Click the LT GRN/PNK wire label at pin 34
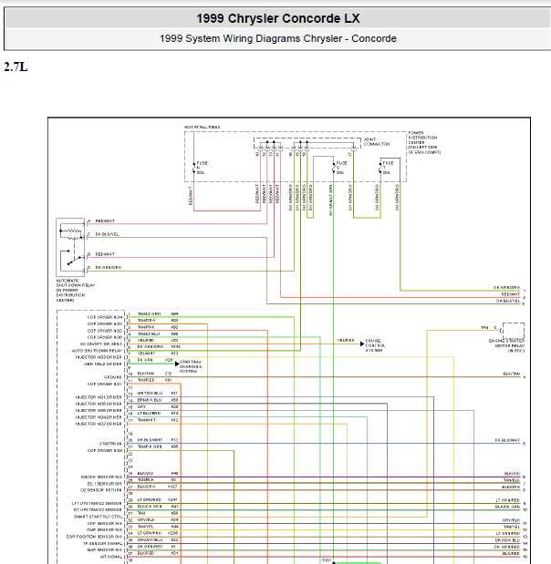The width and height of the screenshot is (551, 564). 150,533
